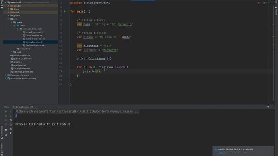Image resolution: width=278 pixels, height=156 pixels.
Task: Collapse the src folder
Action: [x=8, y=19]
